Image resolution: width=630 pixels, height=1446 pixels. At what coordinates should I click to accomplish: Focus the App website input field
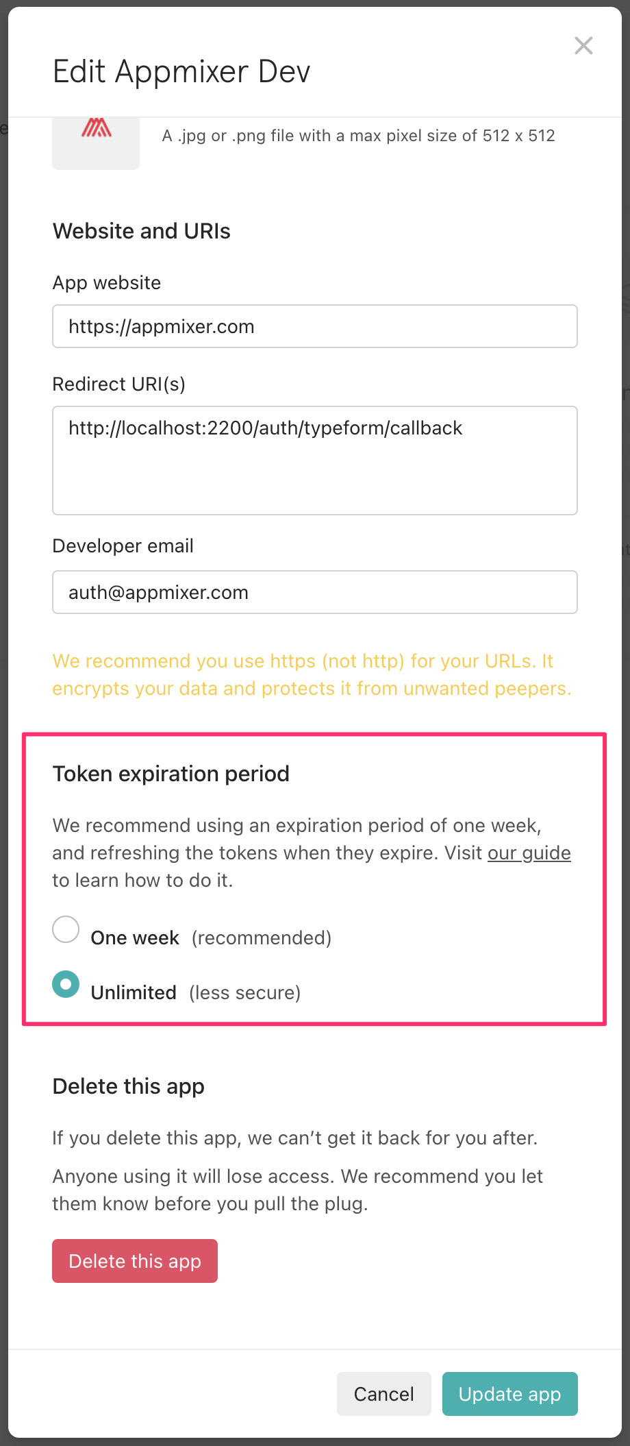pos(315,326)
